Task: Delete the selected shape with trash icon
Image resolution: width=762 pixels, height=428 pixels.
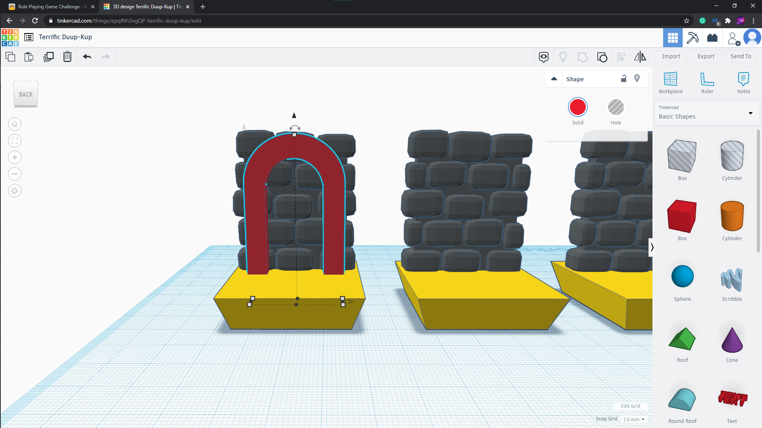Action: [x=67, y=57]
